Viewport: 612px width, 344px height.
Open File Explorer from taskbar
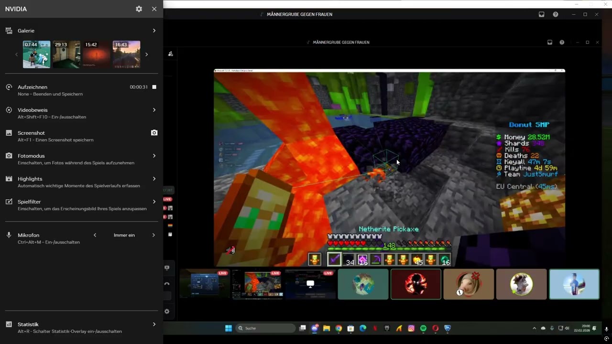[x=327, y=328]
